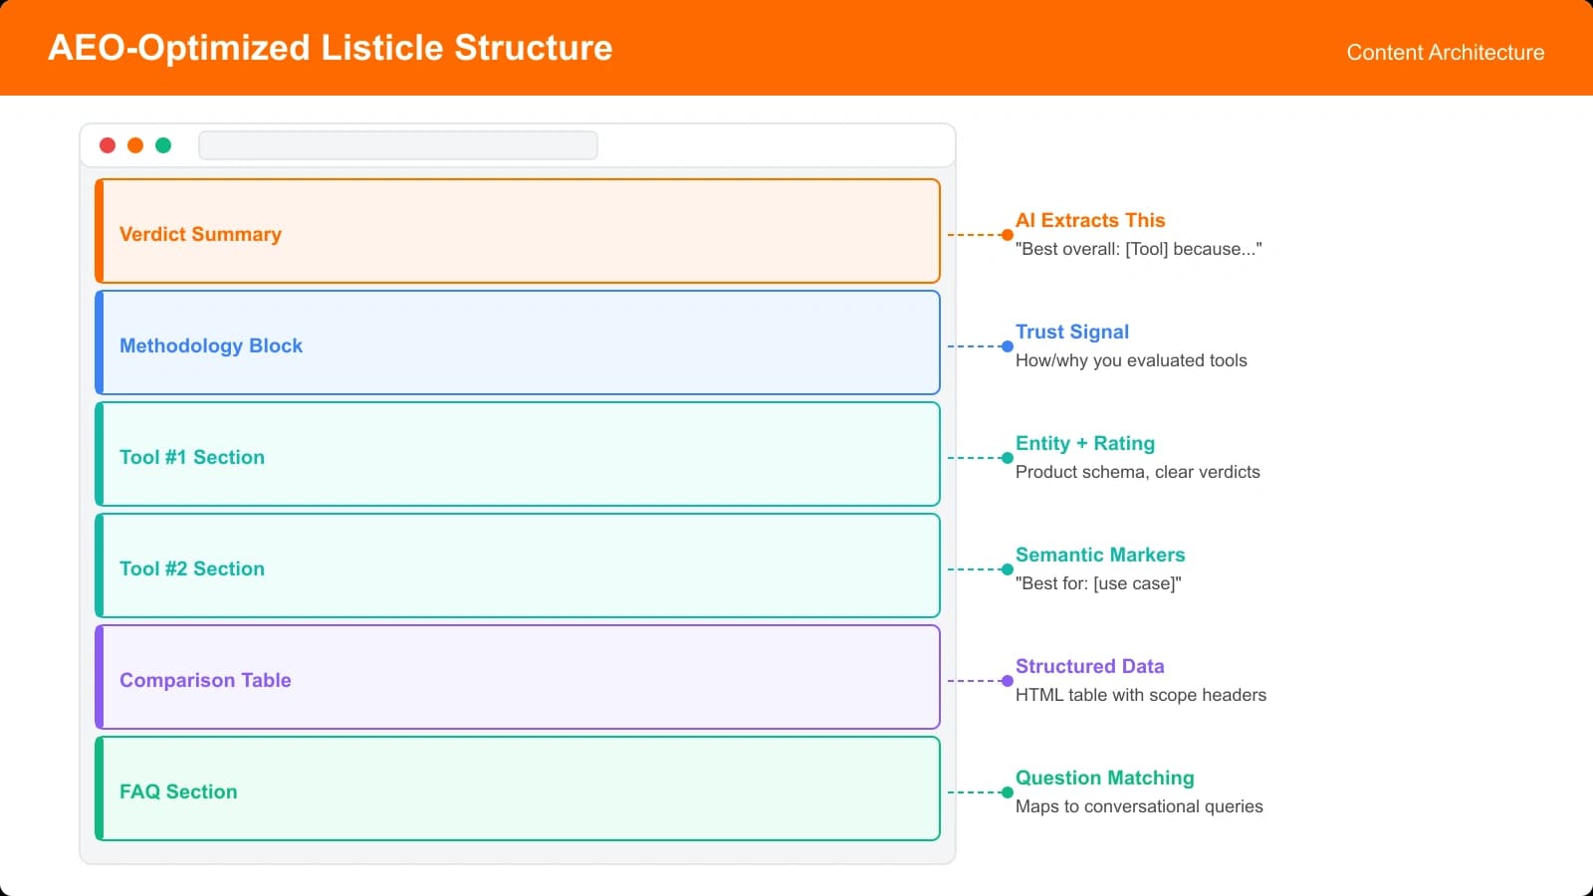
Task: Click the browser address bar
Action: point(398,145)
